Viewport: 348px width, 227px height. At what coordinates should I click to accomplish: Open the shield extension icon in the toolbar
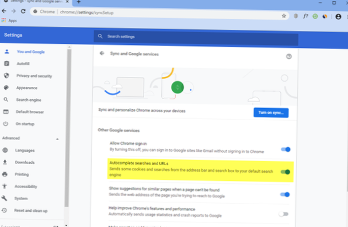pyautogui.click(x=295, y=16)
